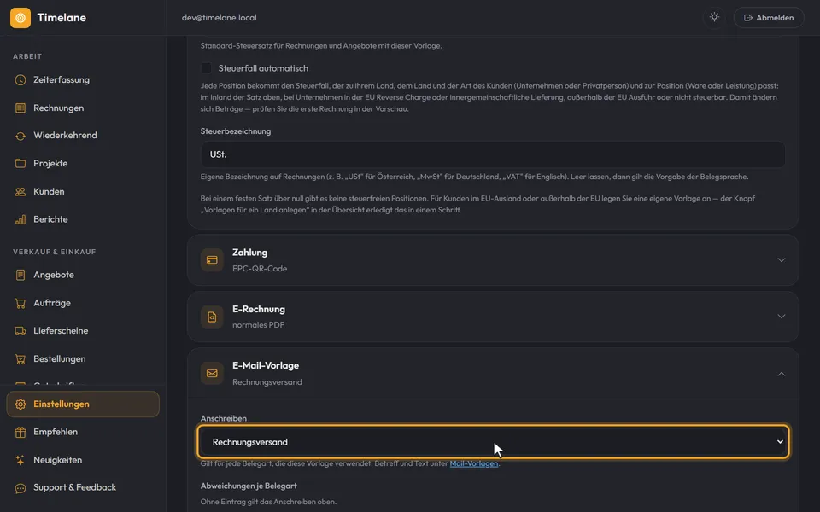Screen dimensions: 820x512
Task: Click the Wiederkehrend recurring arrows icon
Action: (20, 136)
